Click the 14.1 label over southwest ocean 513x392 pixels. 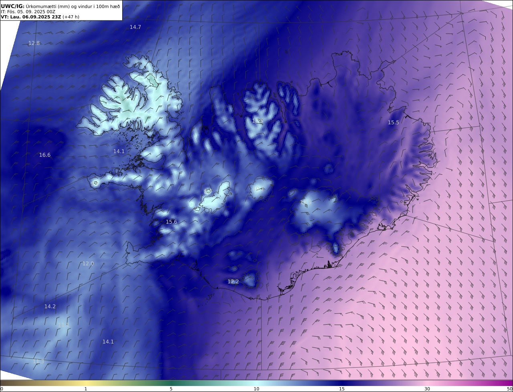(108, 341)
